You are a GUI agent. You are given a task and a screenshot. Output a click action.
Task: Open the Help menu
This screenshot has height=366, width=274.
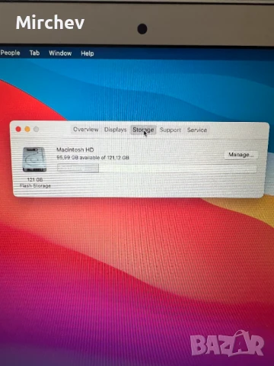coord(88,53)
